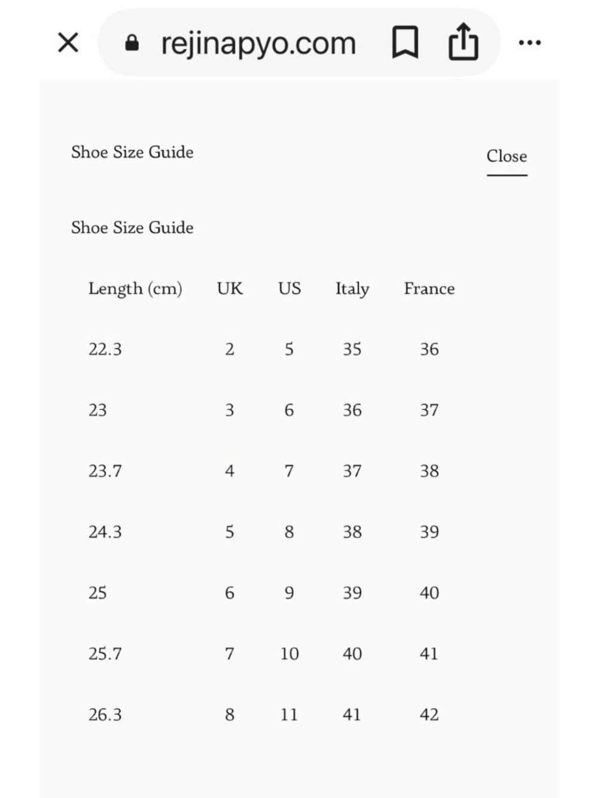Select the 22.3 length cell
Screen dimensions: 598x798
[x=105, y=349]
